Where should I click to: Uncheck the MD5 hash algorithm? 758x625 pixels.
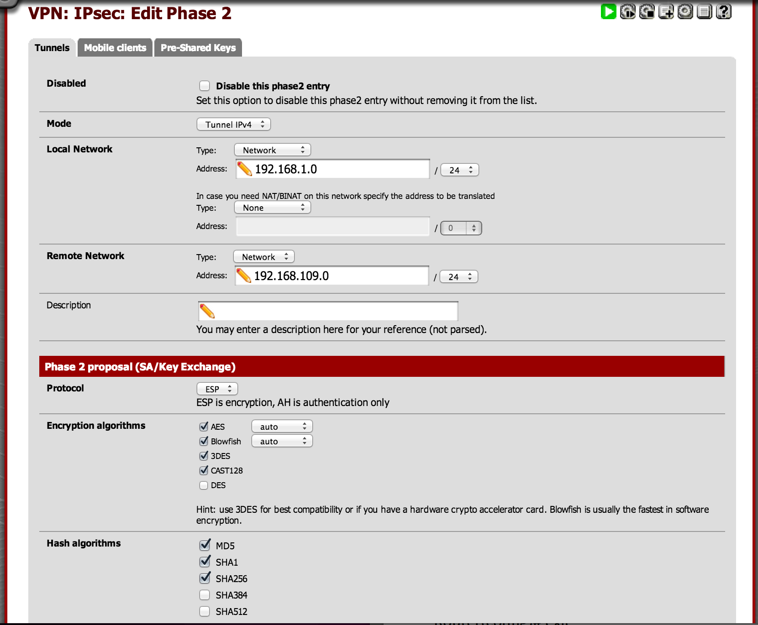click(x=205, y=546)
